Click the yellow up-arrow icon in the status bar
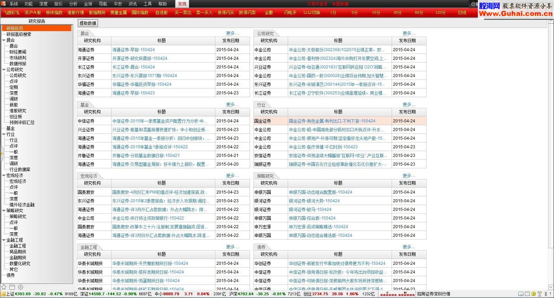554x298 pixels. click(x=533, y=294)
